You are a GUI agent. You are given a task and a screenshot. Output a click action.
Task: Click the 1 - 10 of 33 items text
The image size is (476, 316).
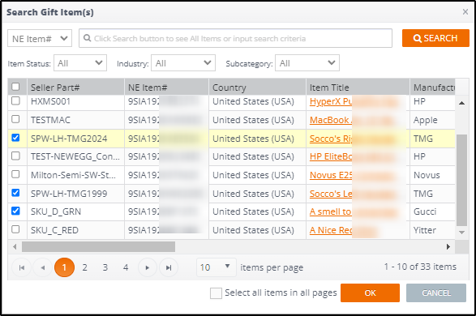420,267
